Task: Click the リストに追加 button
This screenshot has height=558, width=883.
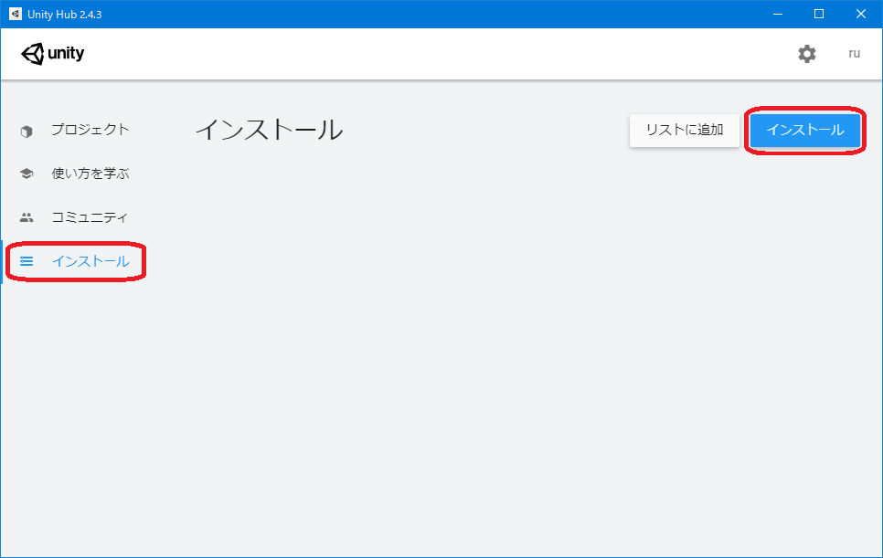Action: tap(685, 130)
